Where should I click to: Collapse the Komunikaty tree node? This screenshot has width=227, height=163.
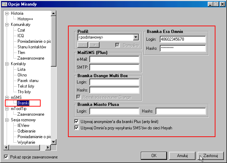coord(7,25)
